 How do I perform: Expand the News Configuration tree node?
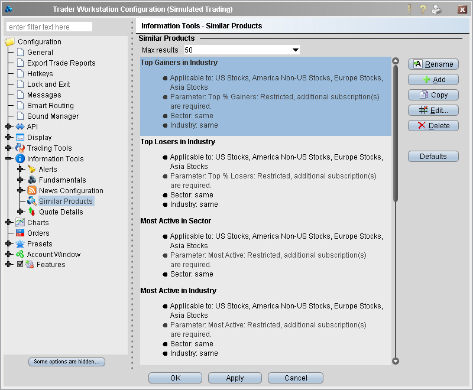pyautogui.click(x=20, y=190)
